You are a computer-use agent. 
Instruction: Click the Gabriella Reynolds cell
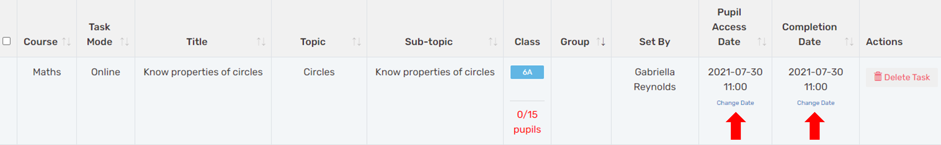click(654, 79)
